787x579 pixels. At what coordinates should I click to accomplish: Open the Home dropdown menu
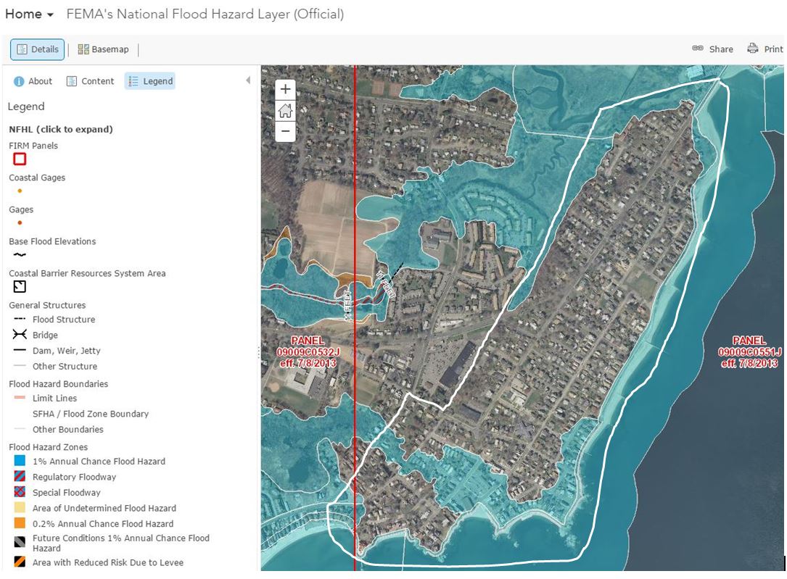pos(29,14)
